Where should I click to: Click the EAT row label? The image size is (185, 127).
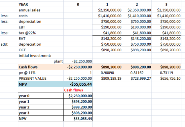22,39
